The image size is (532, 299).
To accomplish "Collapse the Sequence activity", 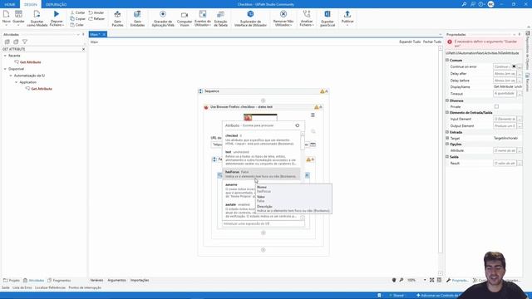I will pyautogui.click(x=326, y=91).
